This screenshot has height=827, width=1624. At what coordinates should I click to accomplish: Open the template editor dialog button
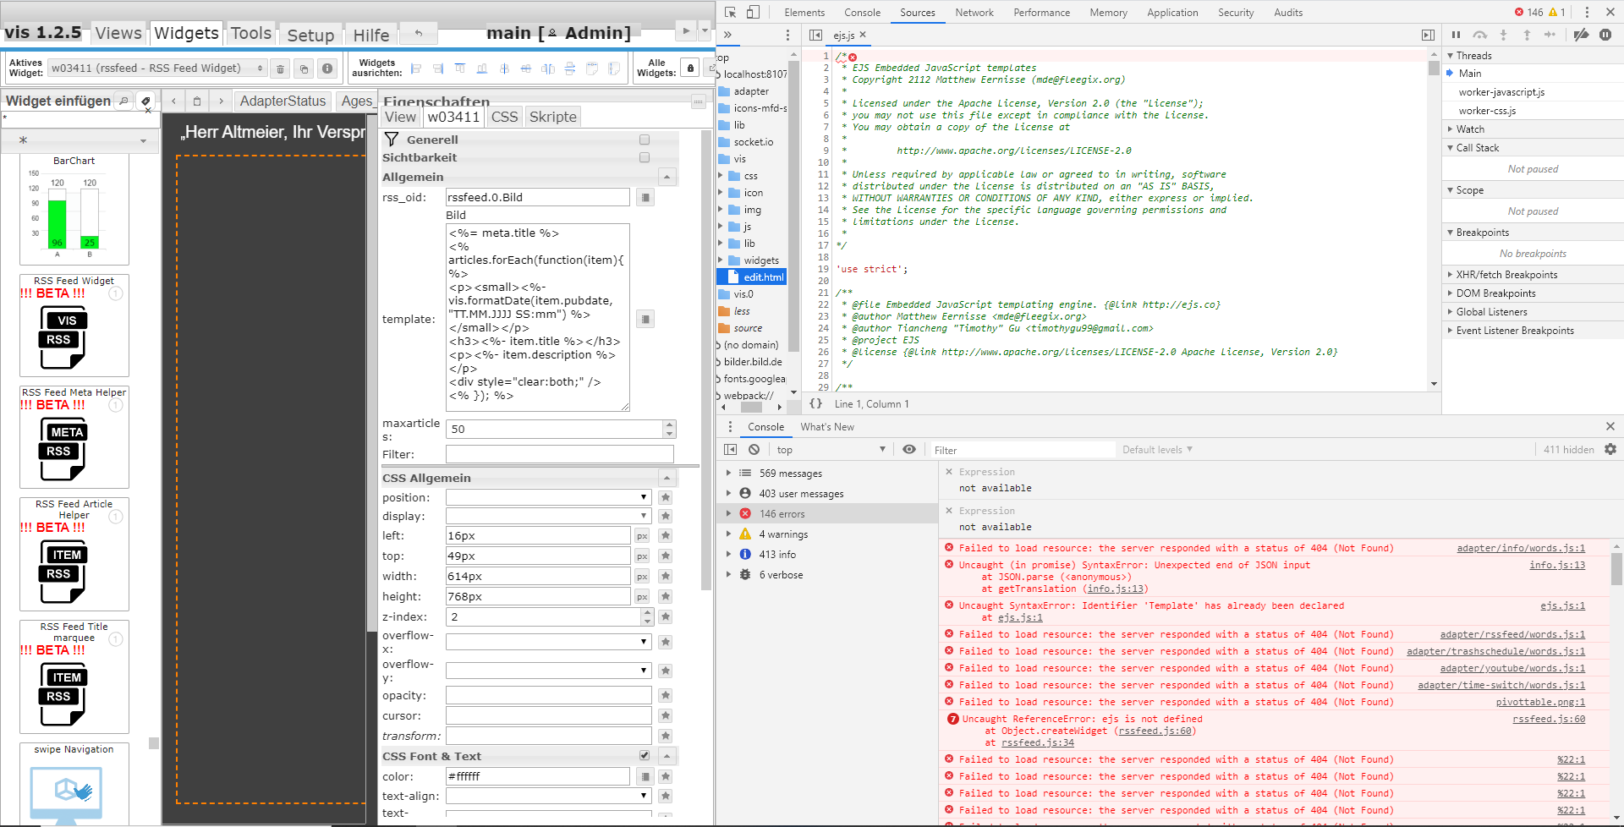coord(645,319)
